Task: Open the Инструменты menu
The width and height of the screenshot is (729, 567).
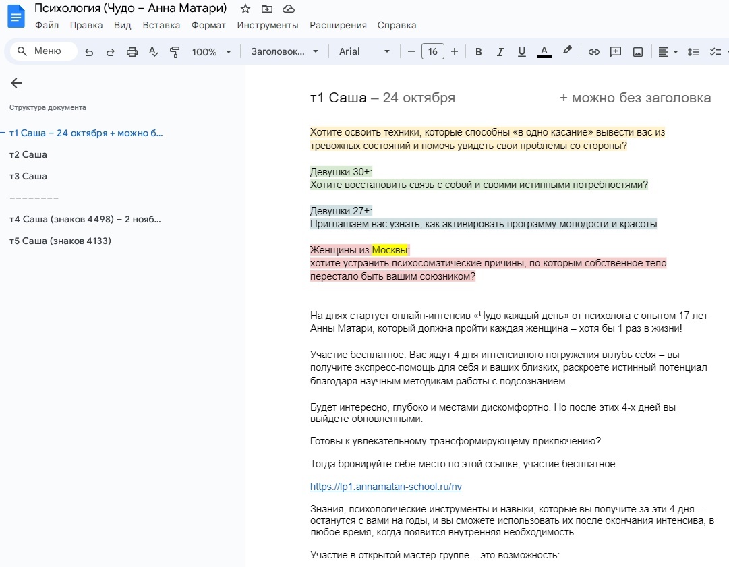Action: pos(267,25)
